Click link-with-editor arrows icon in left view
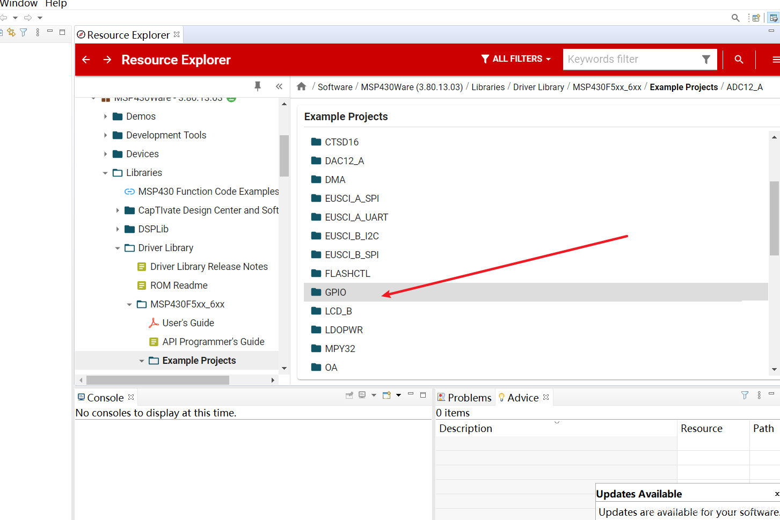 [x=11, y=32]
